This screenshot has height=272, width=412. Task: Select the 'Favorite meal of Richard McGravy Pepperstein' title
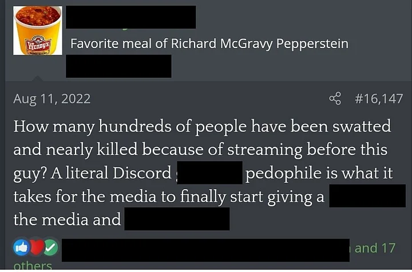[209, 43]
